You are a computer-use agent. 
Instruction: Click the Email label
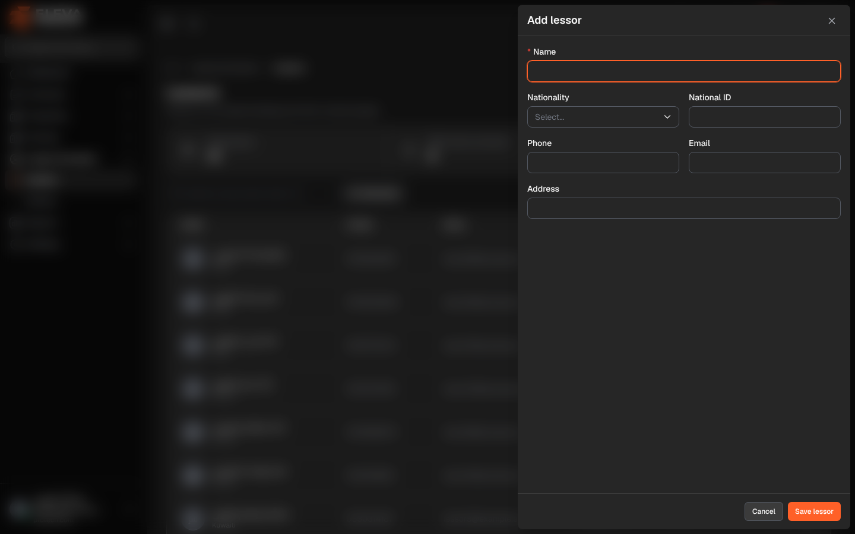point(699,143)
